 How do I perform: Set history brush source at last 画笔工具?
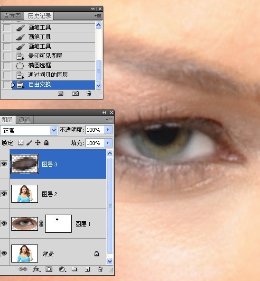coord(7,46)
